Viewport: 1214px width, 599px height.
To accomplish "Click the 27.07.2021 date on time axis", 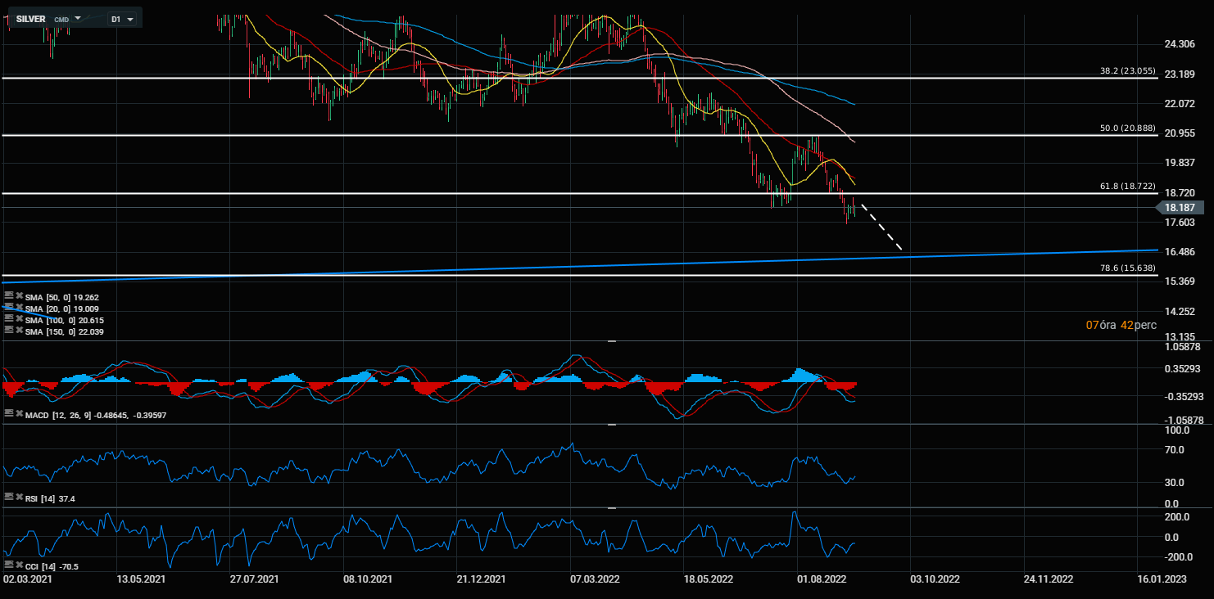I will tap(255, 579).
